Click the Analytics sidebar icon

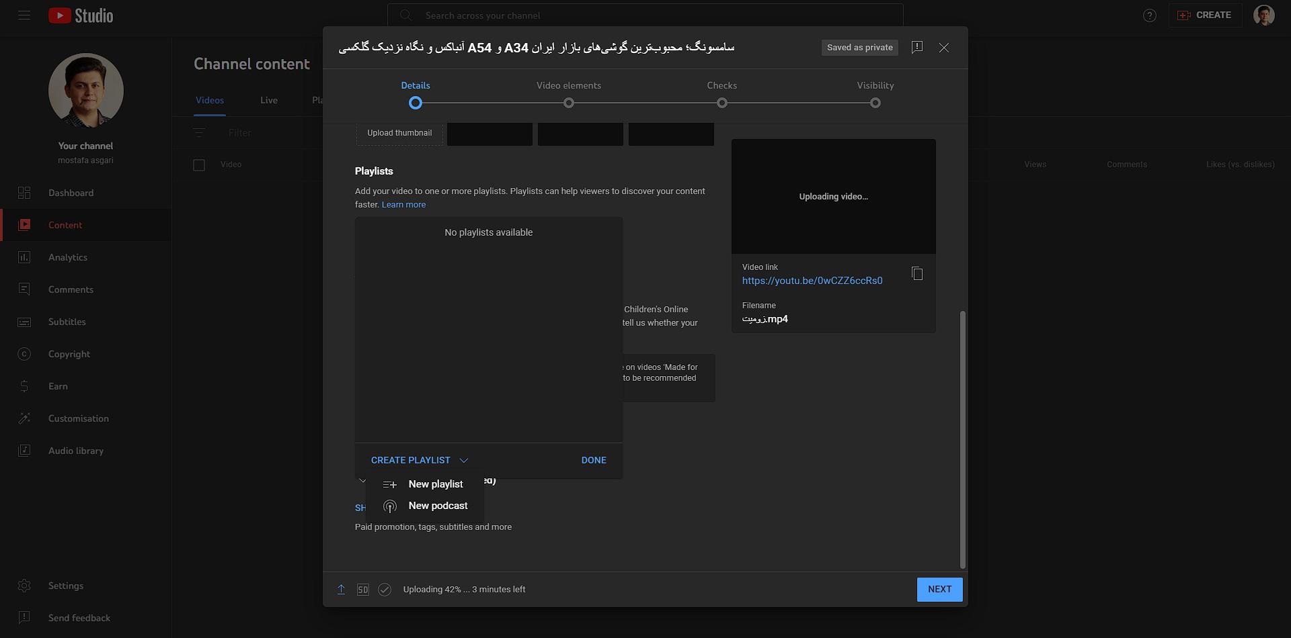click(x=24, y=257)
